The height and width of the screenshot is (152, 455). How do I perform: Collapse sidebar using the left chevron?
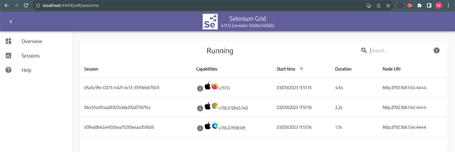11,22
